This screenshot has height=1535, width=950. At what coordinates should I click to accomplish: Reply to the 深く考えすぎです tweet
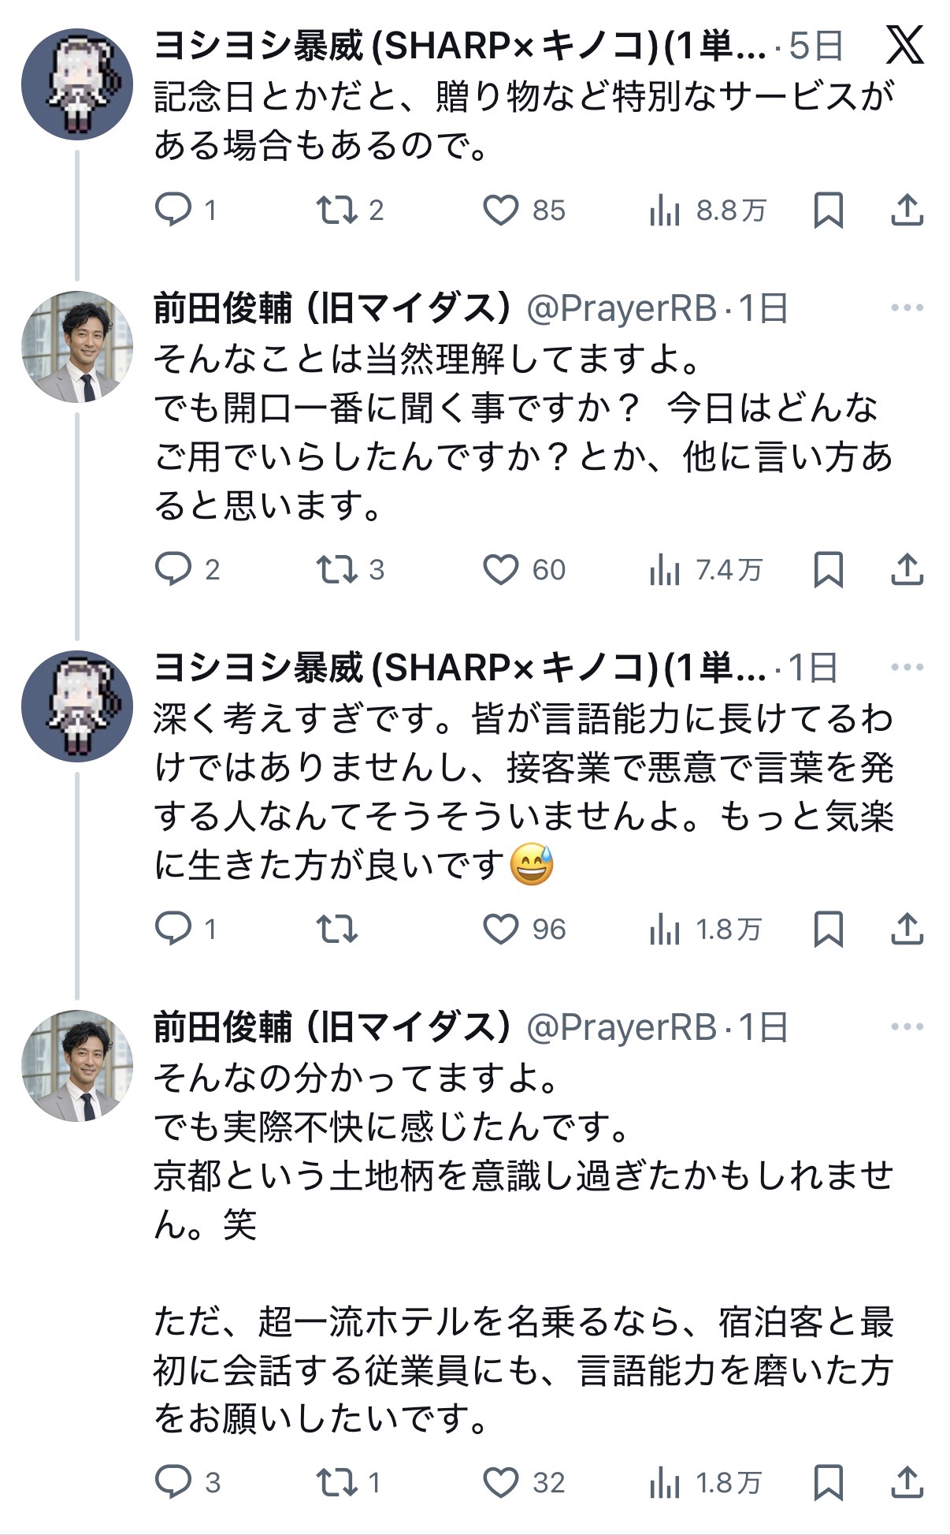pos(173,929)
